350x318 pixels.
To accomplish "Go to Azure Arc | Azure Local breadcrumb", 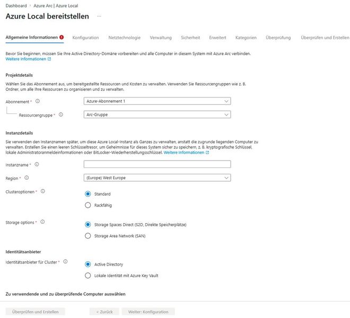I will tap(56, 6).
